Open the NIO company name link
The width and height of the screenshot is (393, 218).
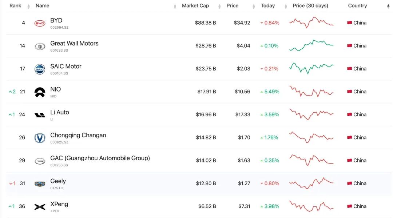click(56, 89)
